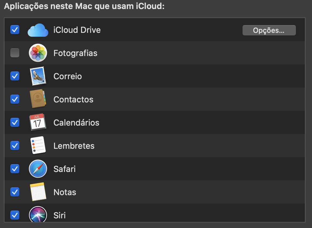
Task: Untick the Contactos checkbox
Action: pyautogui.click(x=15, y=99)
